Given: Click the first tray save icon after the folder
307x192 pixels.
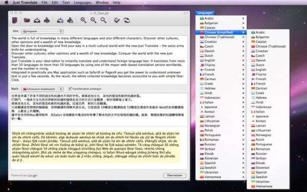Looking at the screenshot, I should 37,20.
